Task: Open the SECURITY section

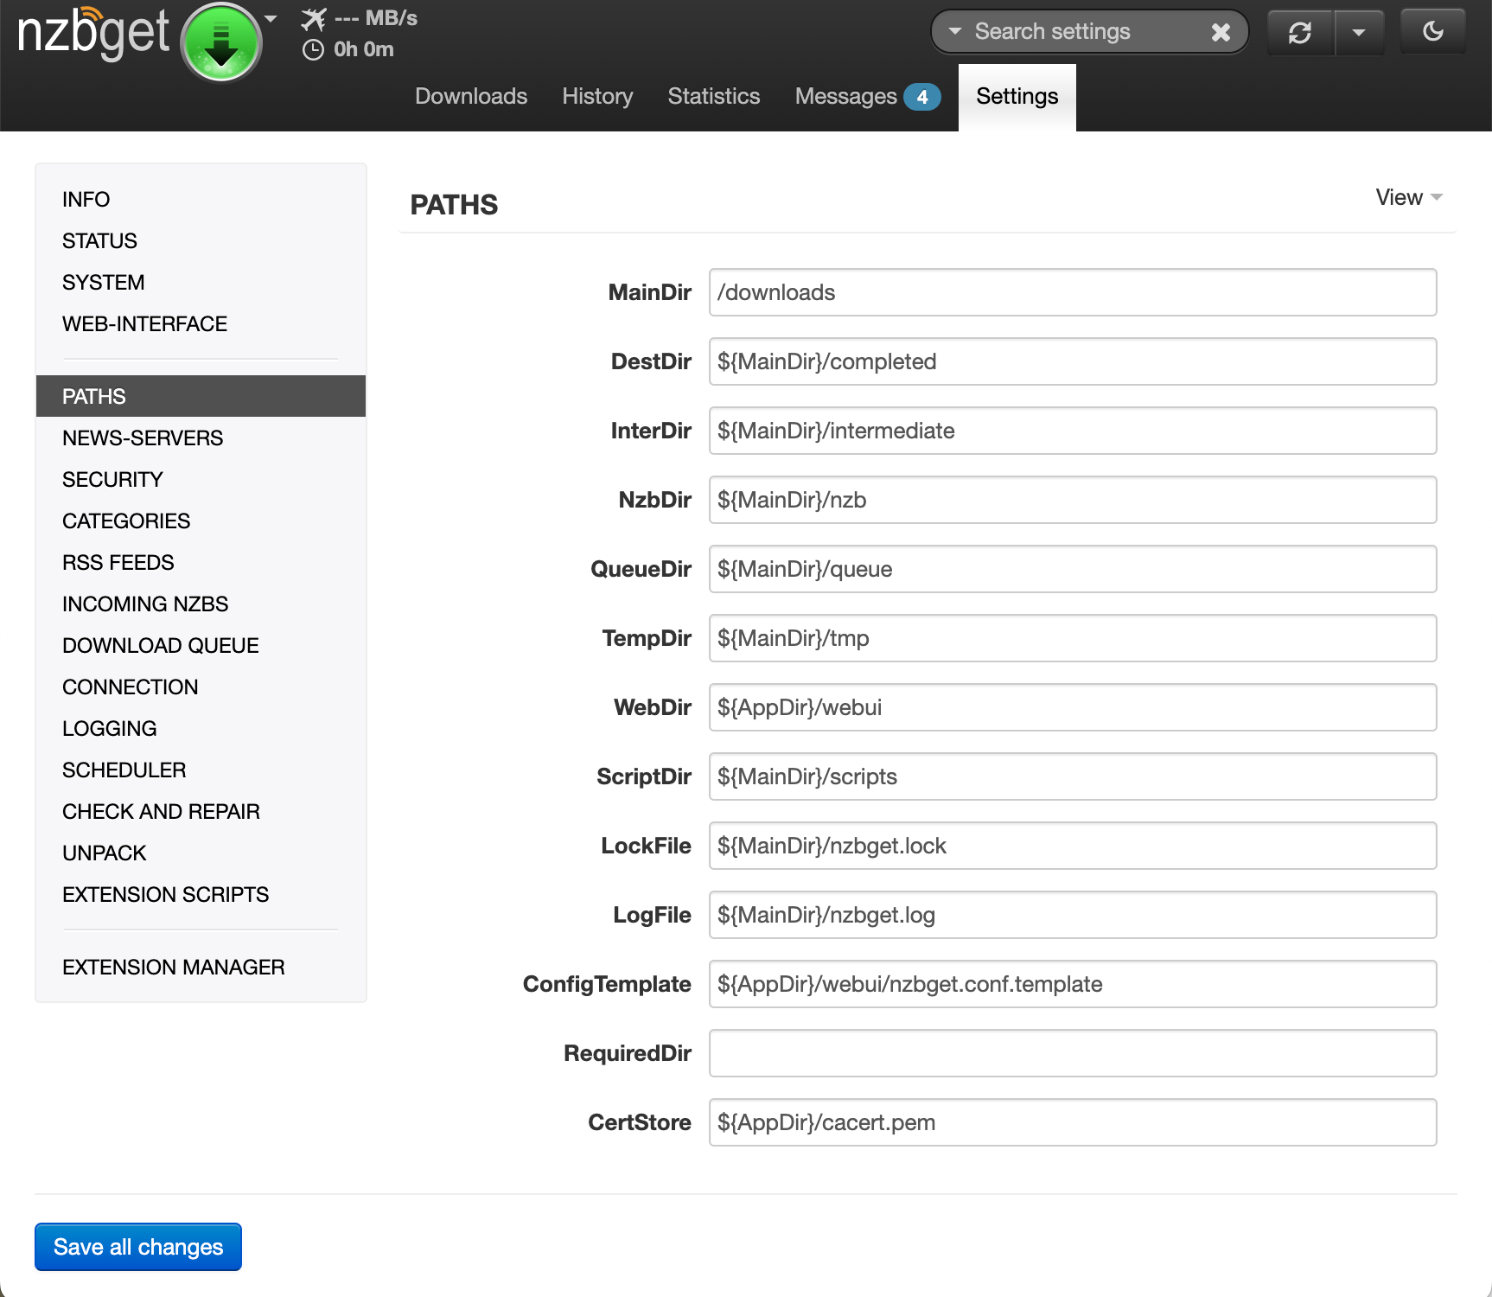Action: pos(201,479)
